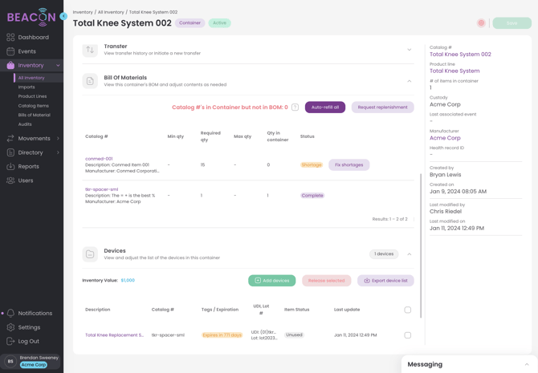Click the Dashboard grid icon
The height and width of the screenshot is (373, 538).
10,37
